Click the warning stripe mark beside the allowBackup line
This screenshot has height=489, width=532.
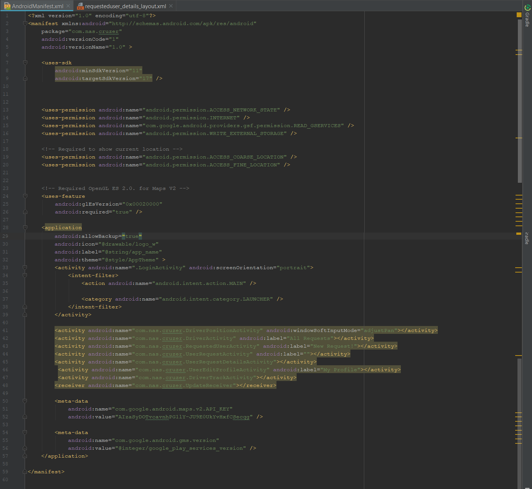point(519,234)
